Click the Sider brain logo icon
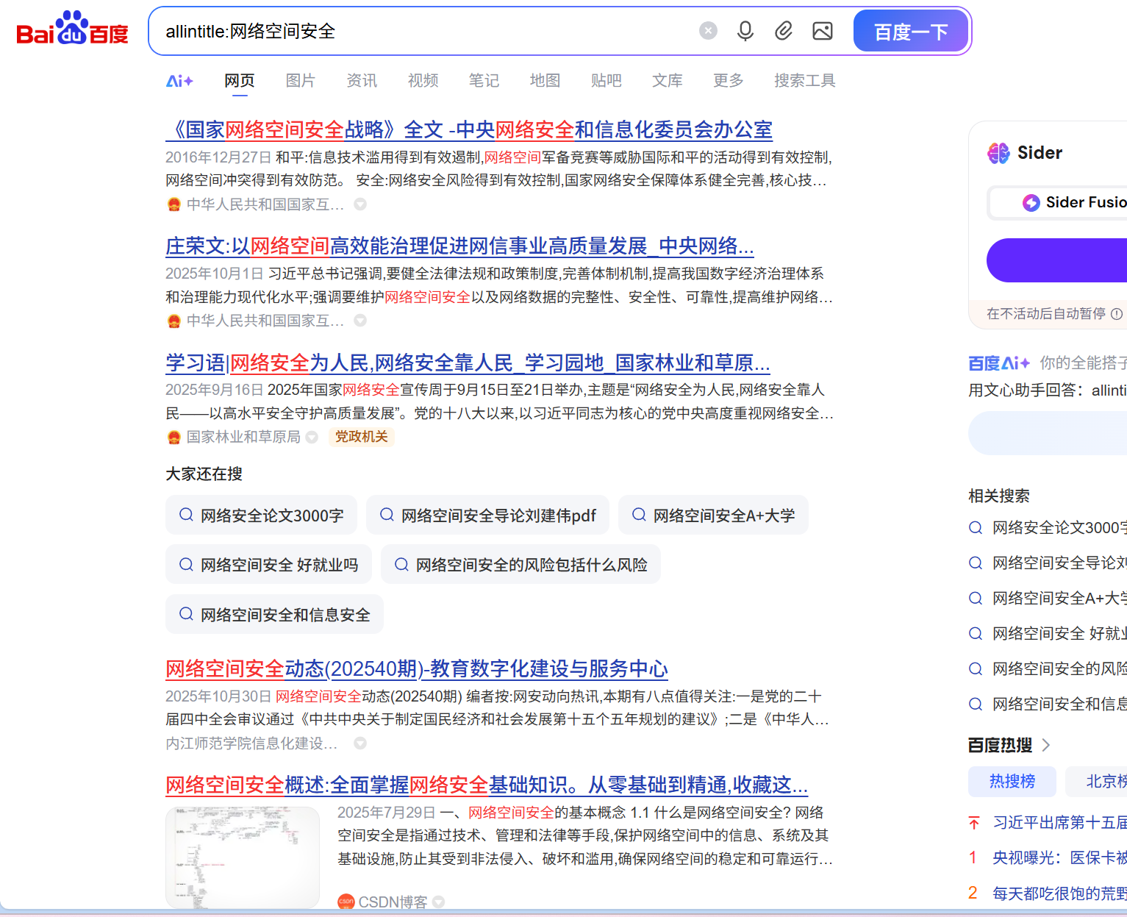The height and width of the screenshot is (917, 1127). coord(998,153)
